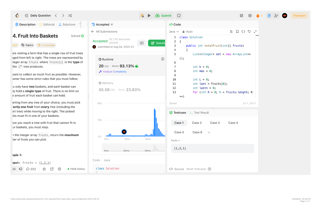Run code with the play icon

point(149,15)
